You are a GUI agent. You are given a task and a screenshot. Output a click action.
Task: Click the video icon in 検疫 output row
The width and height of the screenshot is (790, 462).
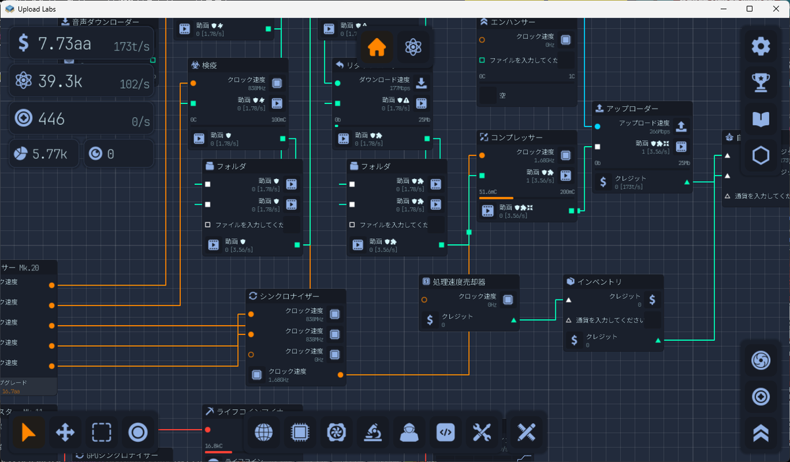click(199, 138)
